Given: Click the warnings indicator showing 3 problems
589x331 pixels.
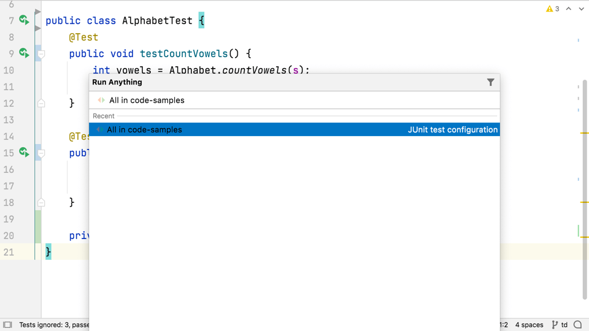Looking at the screenshot, I should point(552,9).
